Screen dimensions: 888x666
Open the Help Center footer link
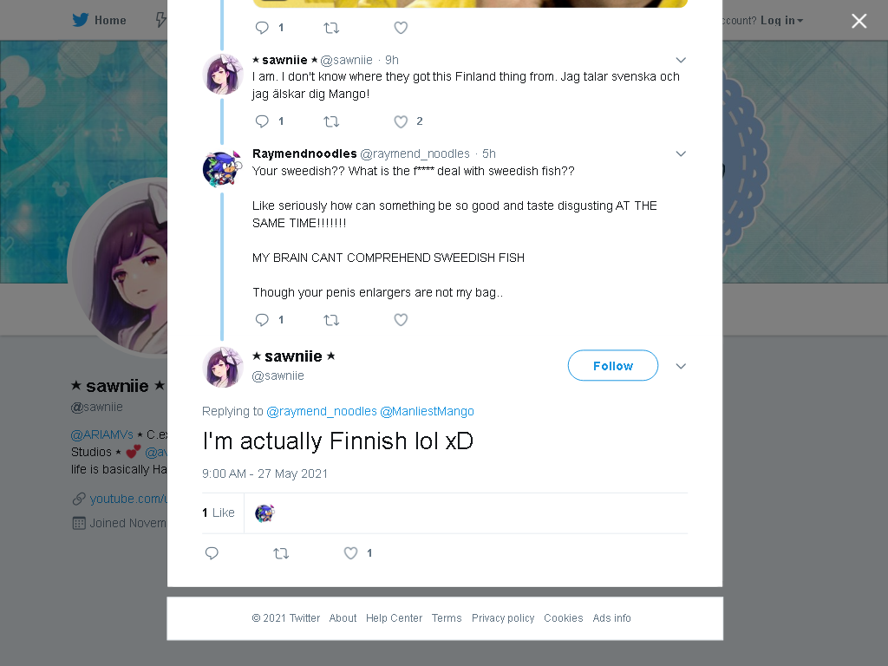[x=395, y=617]
